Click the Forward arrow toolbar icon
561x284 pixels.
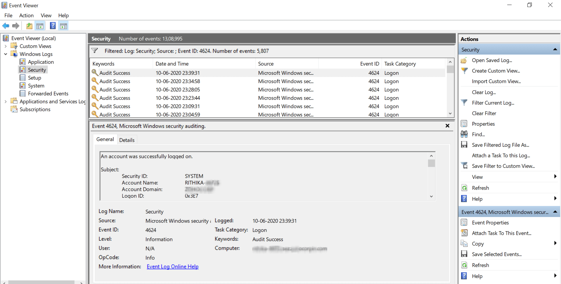tap(16, 26)
